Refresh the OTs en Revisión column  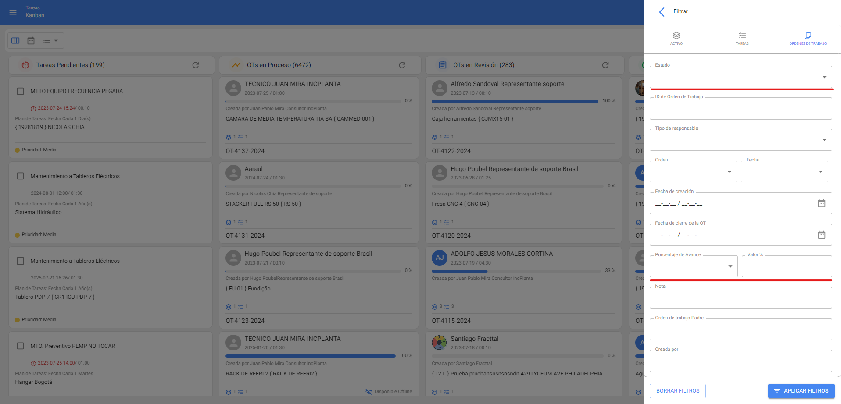(x=605, y=65)
